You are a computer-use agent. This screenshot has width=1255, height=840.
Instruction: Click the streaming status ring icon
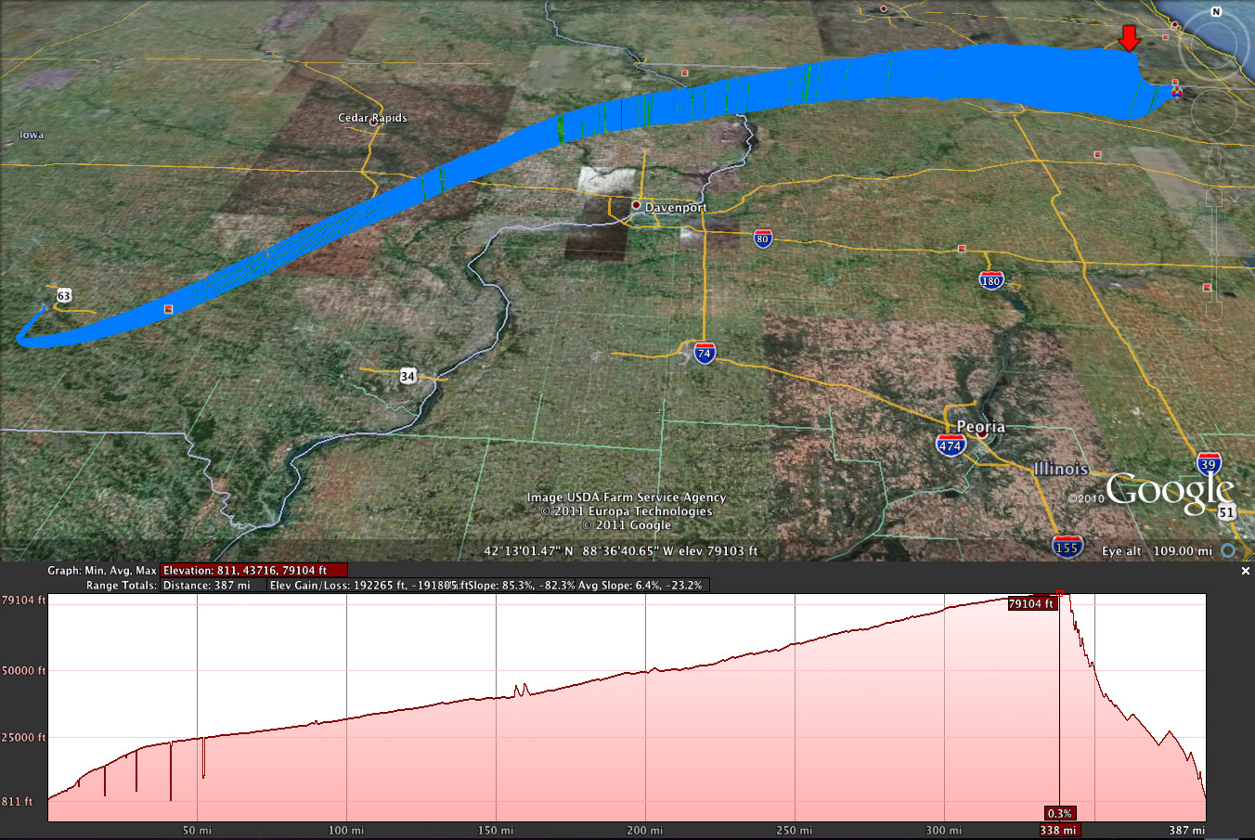click(x=1228, y=550)
